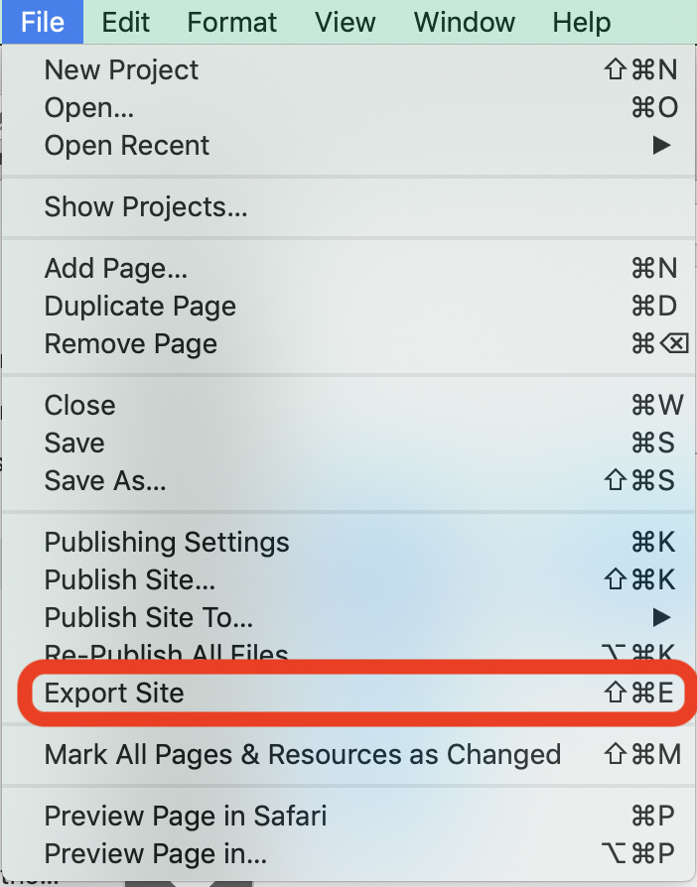Select Add Page... menu item
The height and width of the screenshot is (887, 697).
pos(116,269)
